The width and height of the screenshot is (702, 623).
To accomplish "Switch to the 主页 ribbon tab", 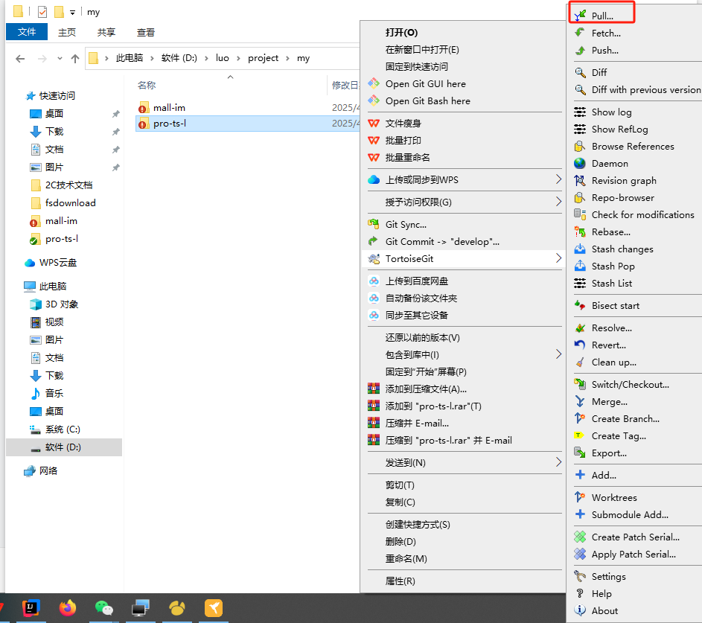I will coord(67,32).
